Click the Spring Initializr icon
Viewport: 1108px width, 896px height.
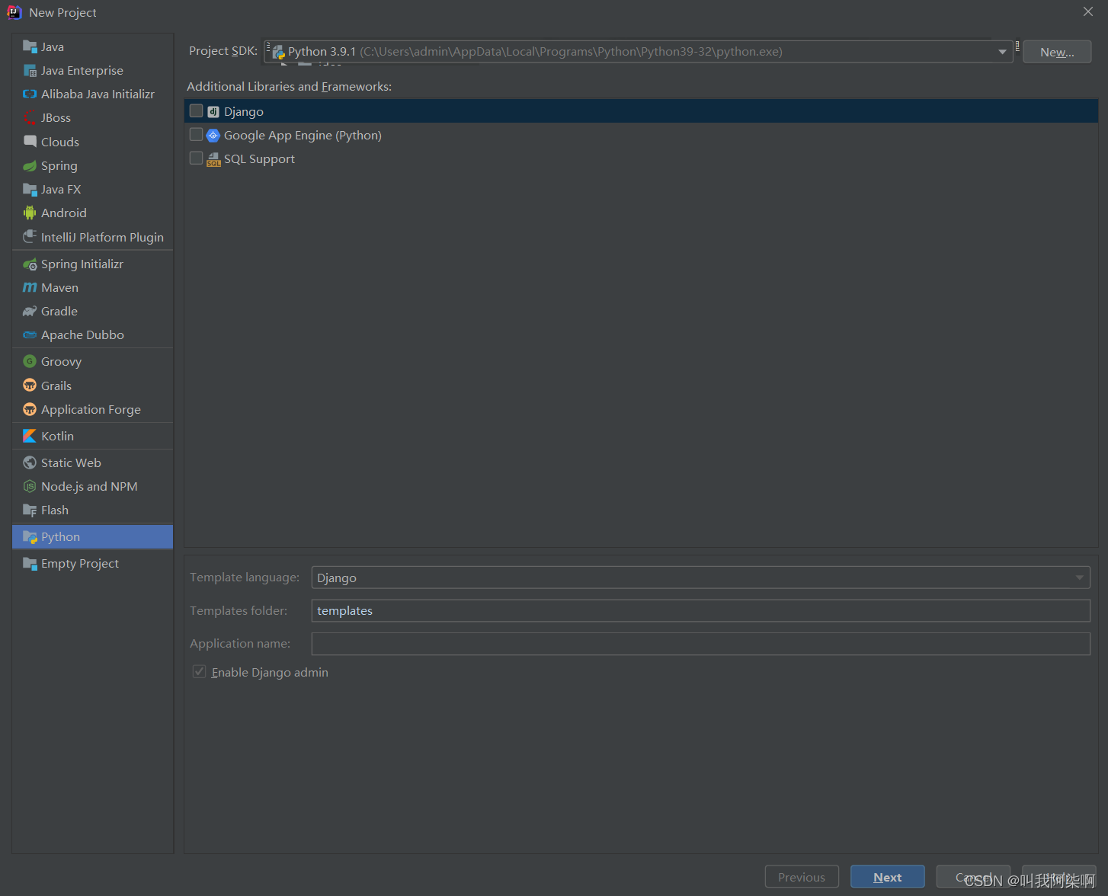click(30, 264)
